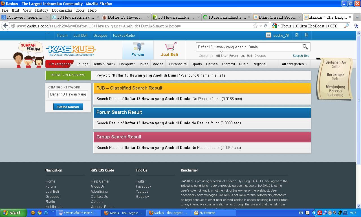Open the Berita & Politik category
Image resolution: width=361 pixels, height=217 pixels.
[x=104, y=64]
